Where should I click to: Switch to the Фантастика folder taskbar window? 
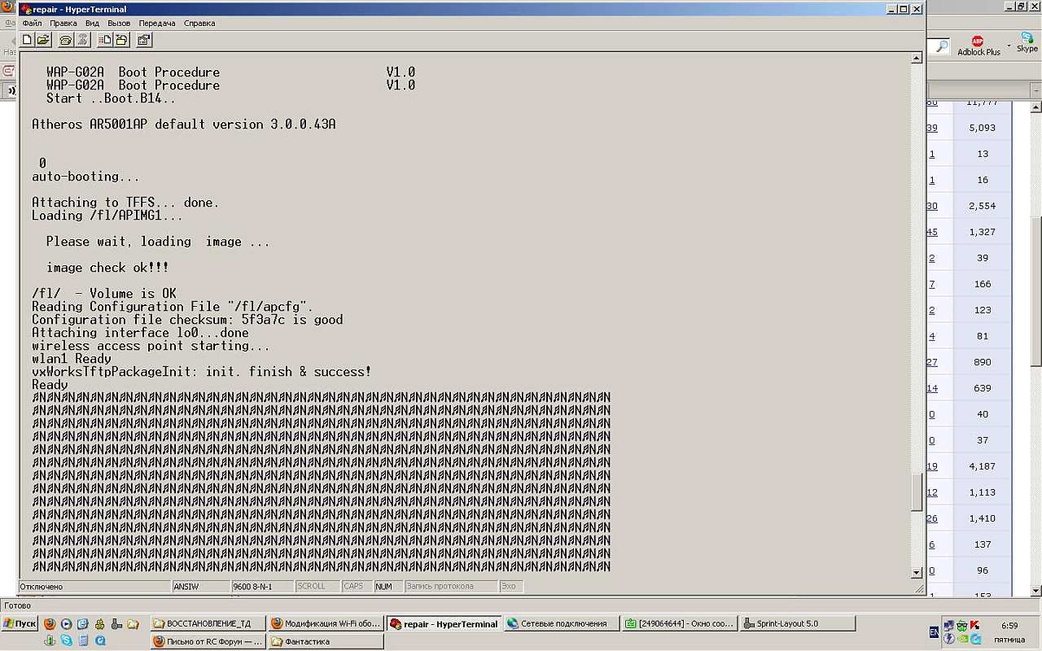326,641
